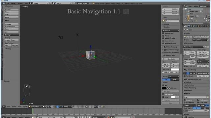Click the World icon in outliner

coord(188,14)
